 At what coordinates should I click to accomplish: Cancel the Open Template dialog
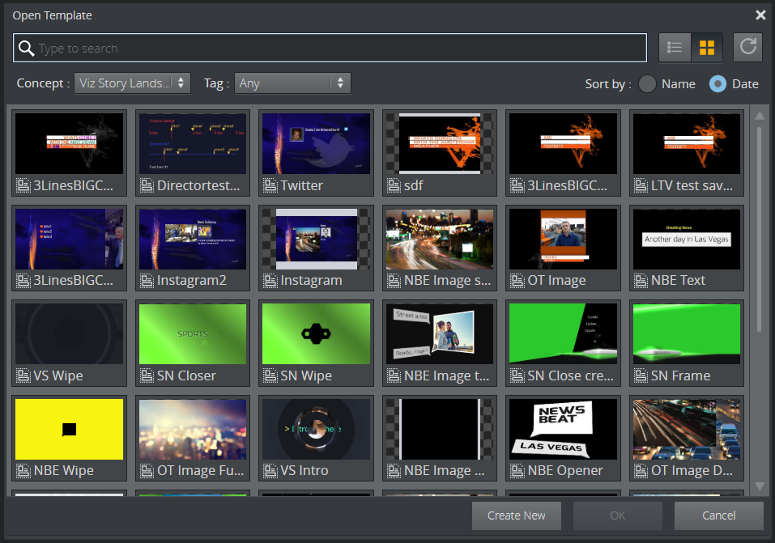pyautogui.click(x=718, y=515)
